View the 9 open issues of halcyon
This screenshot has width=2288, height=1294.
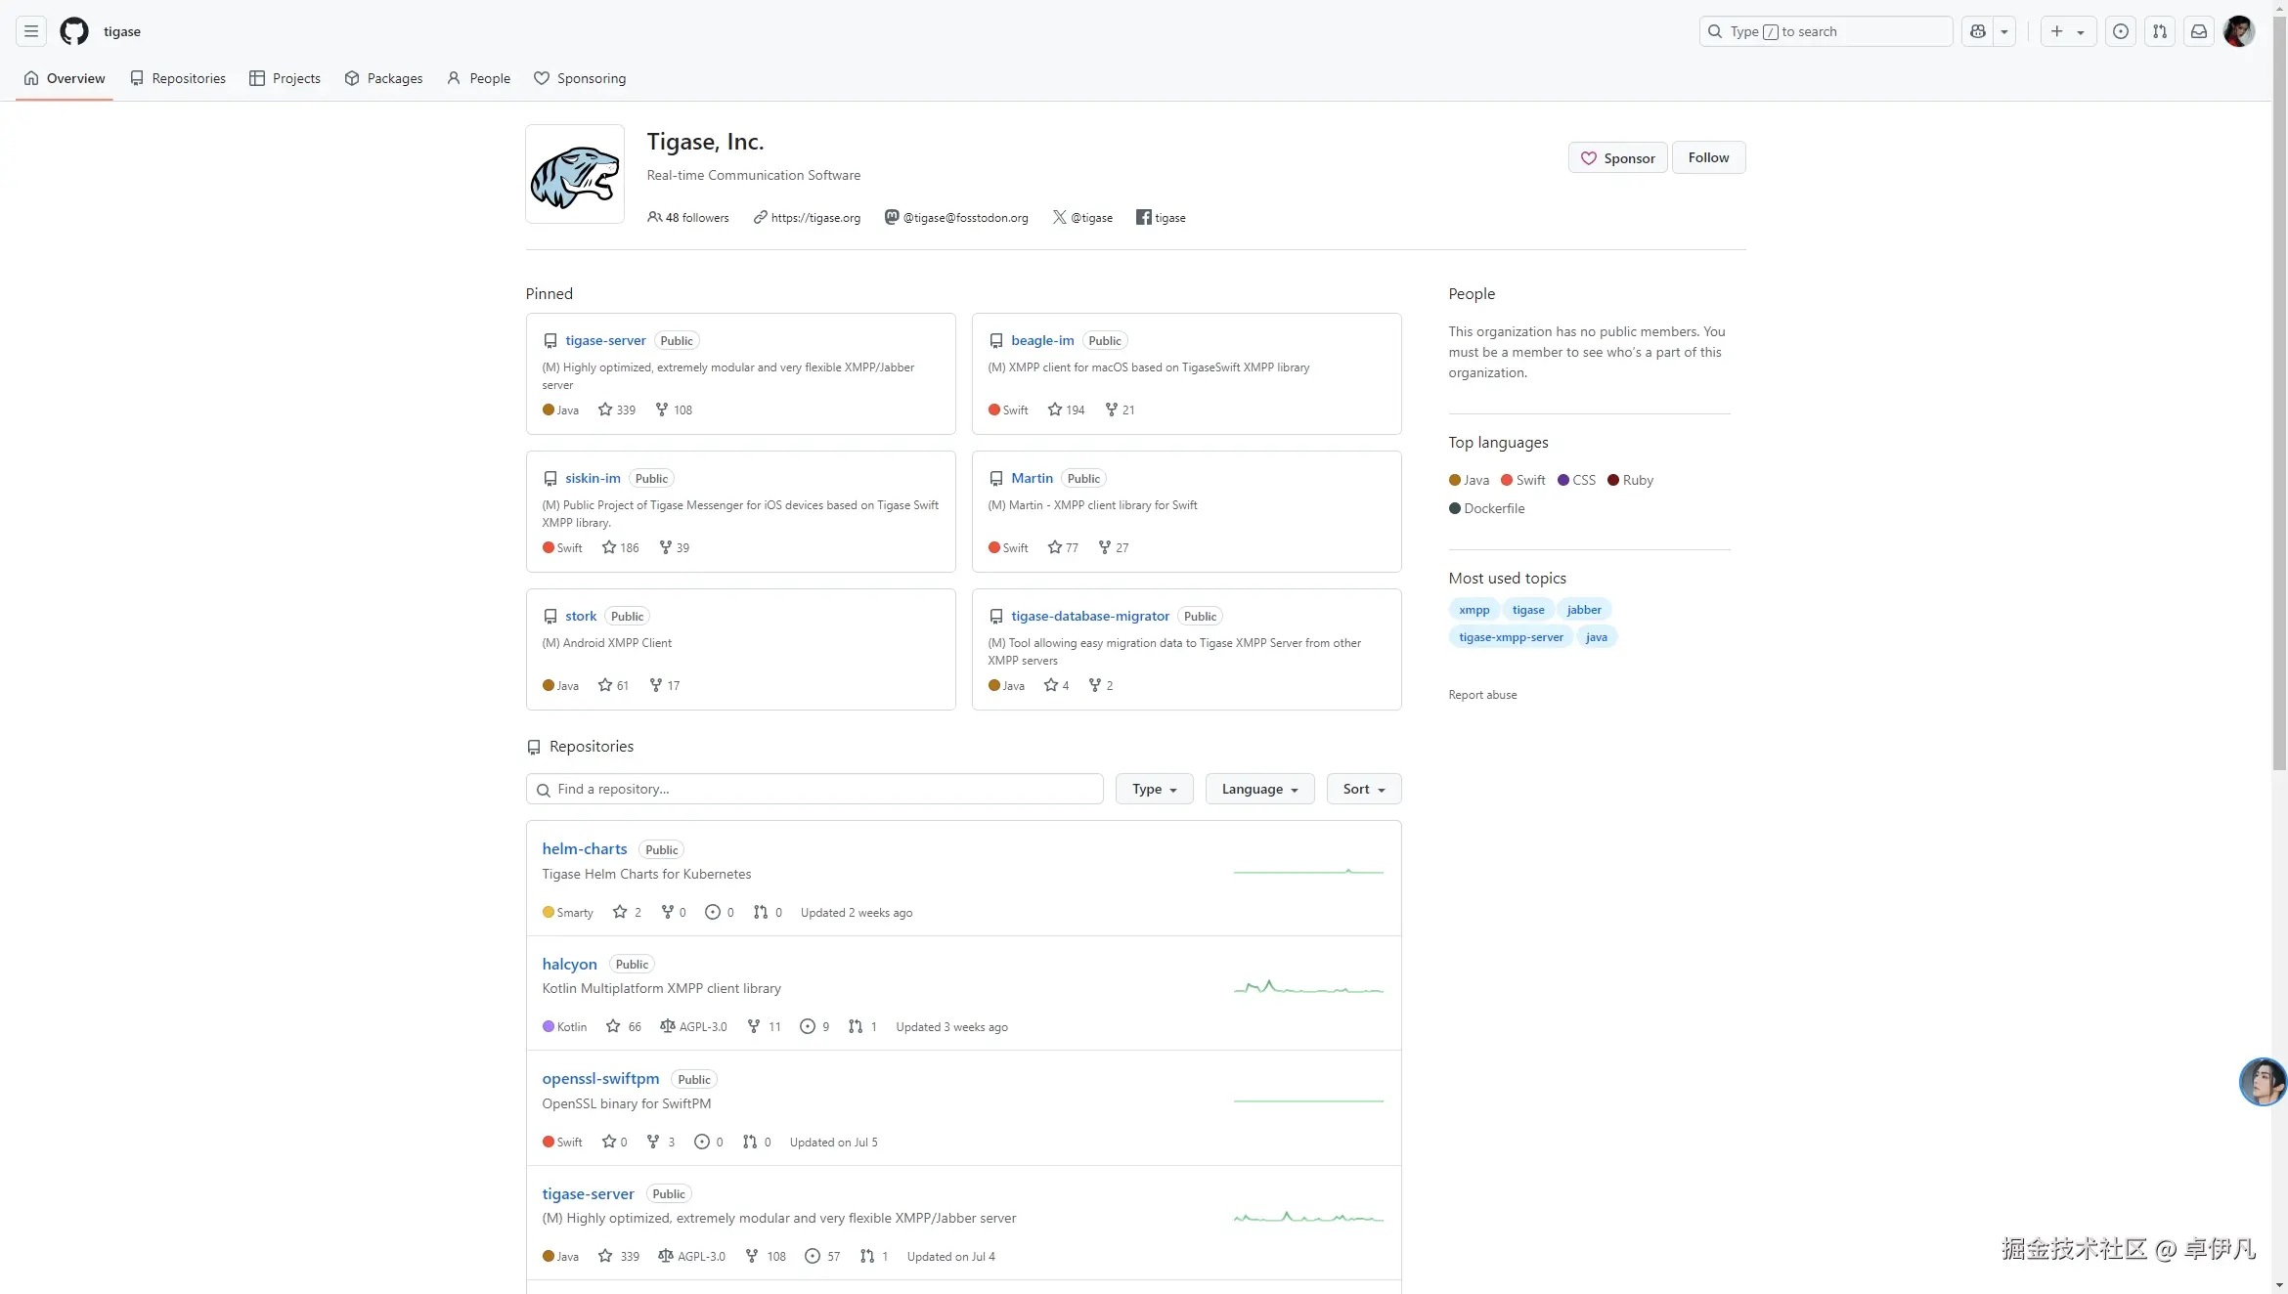click(x=814, y=1026)
